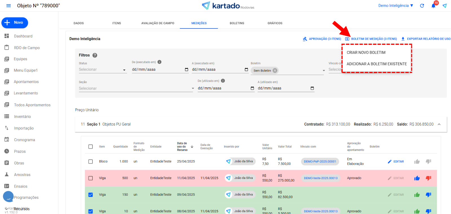Sort by 'Data de uso do Recurso' arrow

(192, 147)
